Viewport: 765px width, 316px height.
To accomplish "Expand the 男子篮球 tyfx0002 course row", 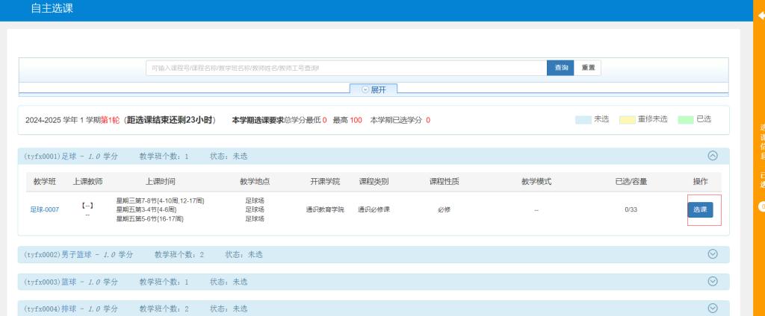I will point(713,254).
